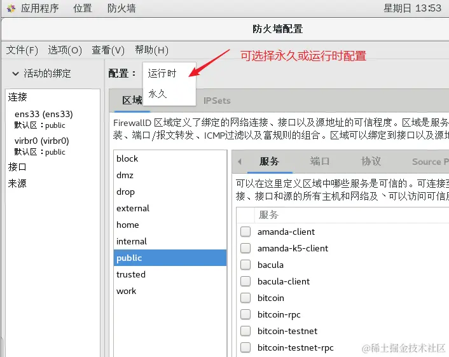Switch to the IPSets tab

pyautogui.click(x=217, y=101)
